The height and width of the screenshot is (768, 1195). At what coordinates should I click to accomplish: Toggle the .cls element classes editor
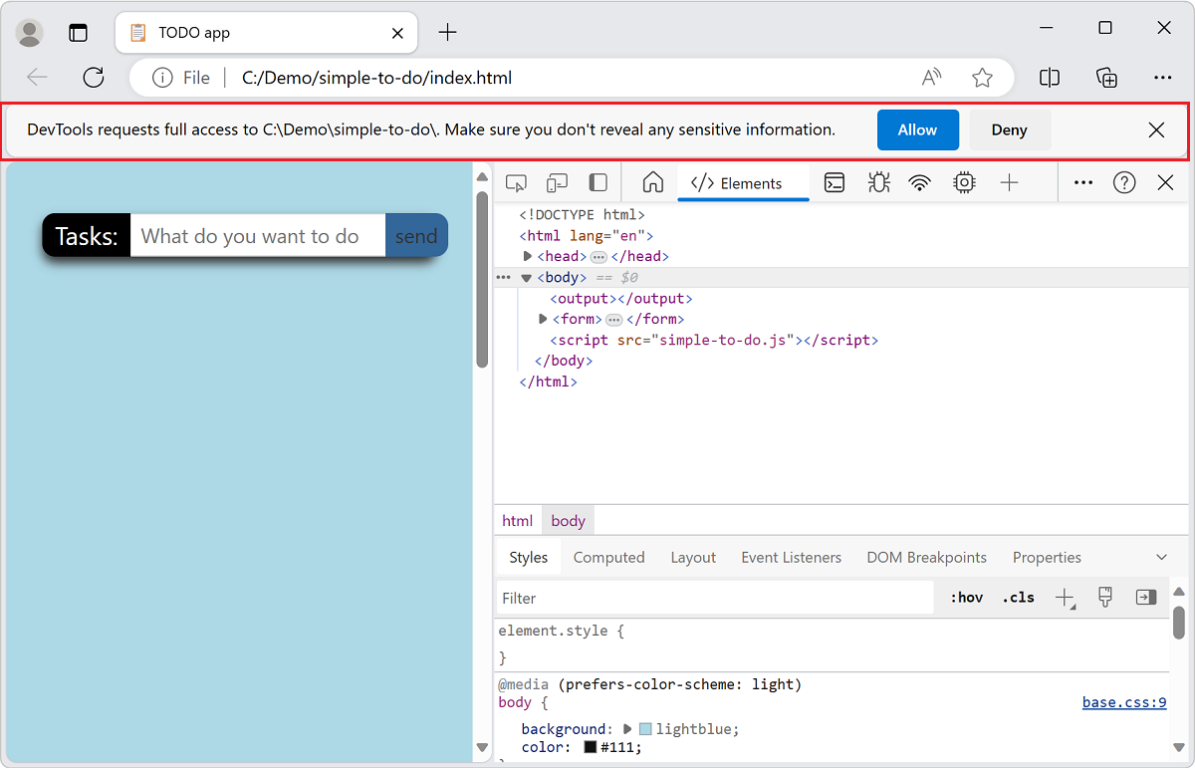click(x=1017, y=597)
